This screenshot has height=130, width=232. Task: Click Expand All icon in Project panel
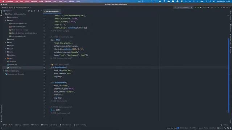[32, 11]
